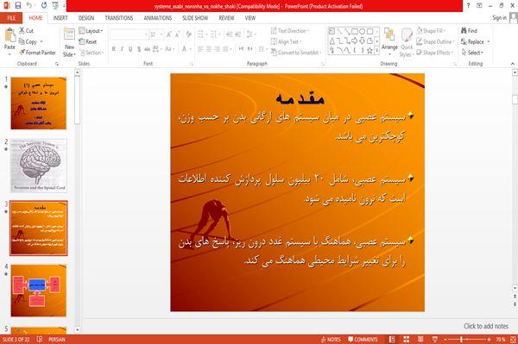Toggle Bold formatting
Viewport: 518px width, 344px height.
tap(114, 49)
